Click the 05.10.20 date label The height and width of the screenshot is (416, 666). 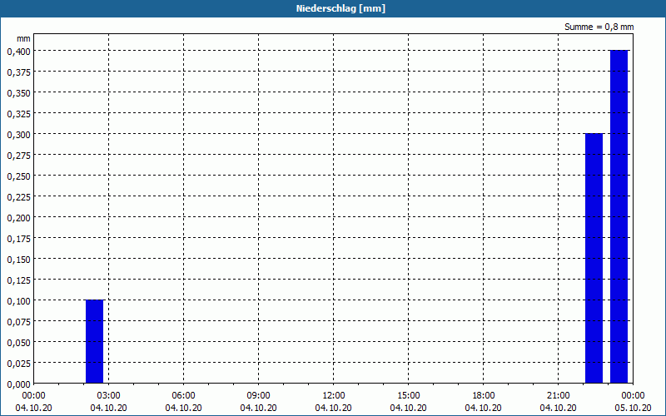[633, 408]
